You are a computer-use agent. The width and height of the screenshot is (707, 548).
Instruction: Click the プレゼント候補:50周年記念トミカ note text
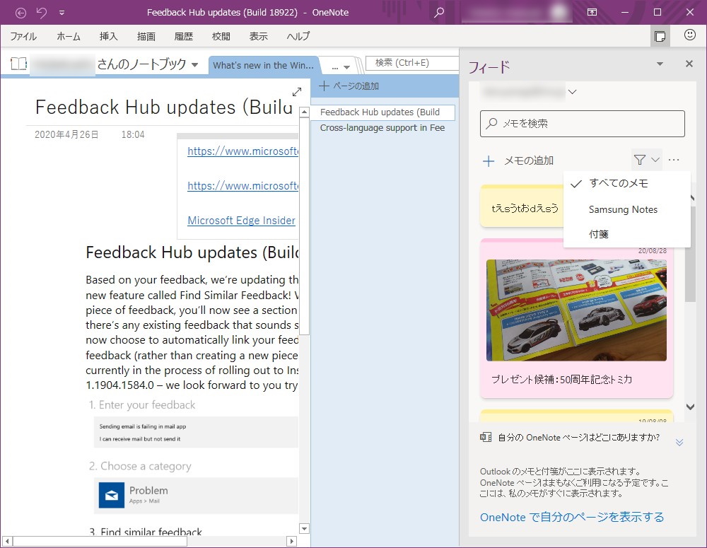(x=561, y=379)
